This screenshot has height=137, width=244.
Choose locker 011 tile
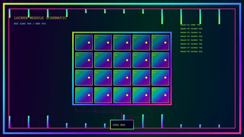click(84, 78)
